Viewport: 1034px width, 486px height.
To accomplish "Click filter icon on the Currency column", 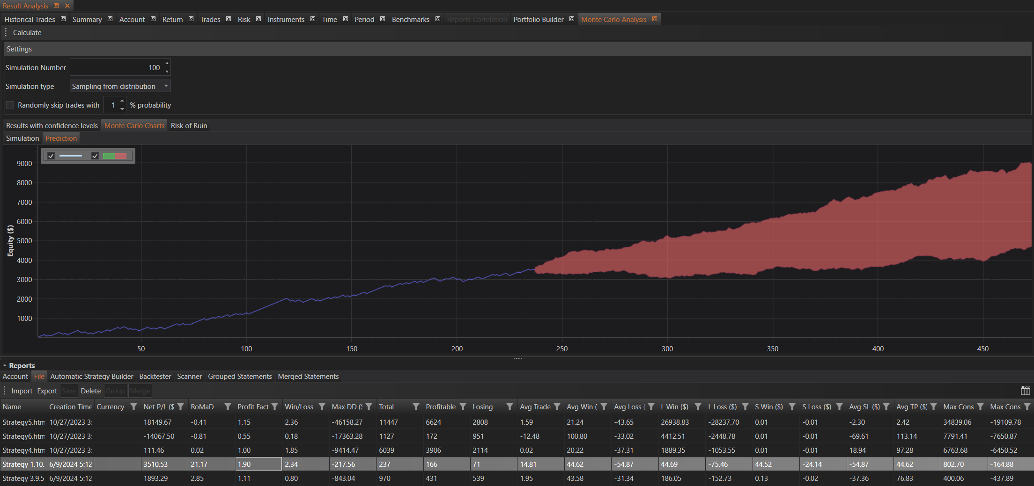I will pyautogui.click(x=133, y=406).
